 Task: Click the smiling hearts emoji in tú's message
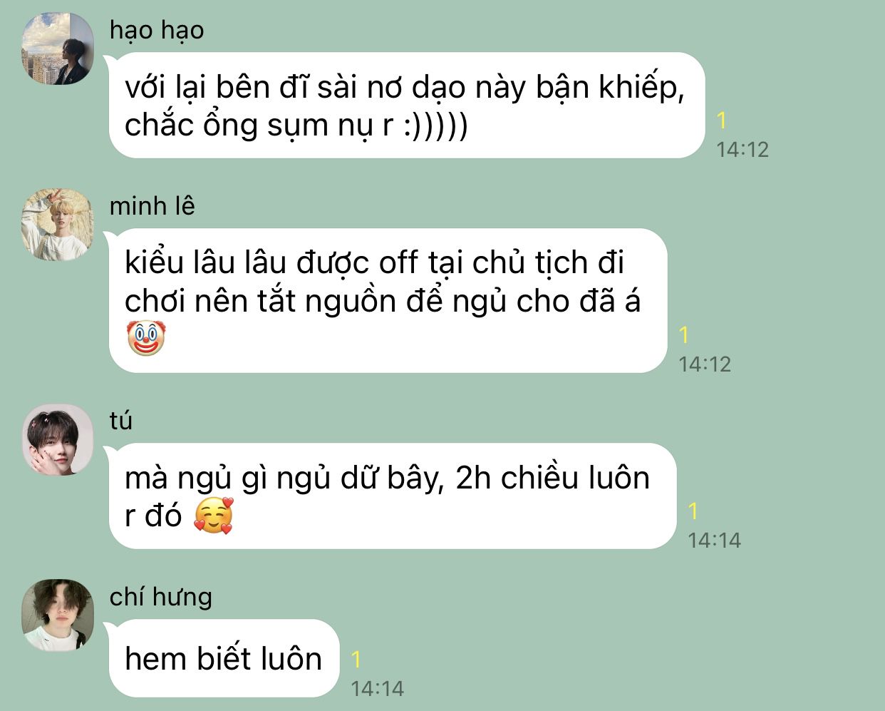[214, 516]
